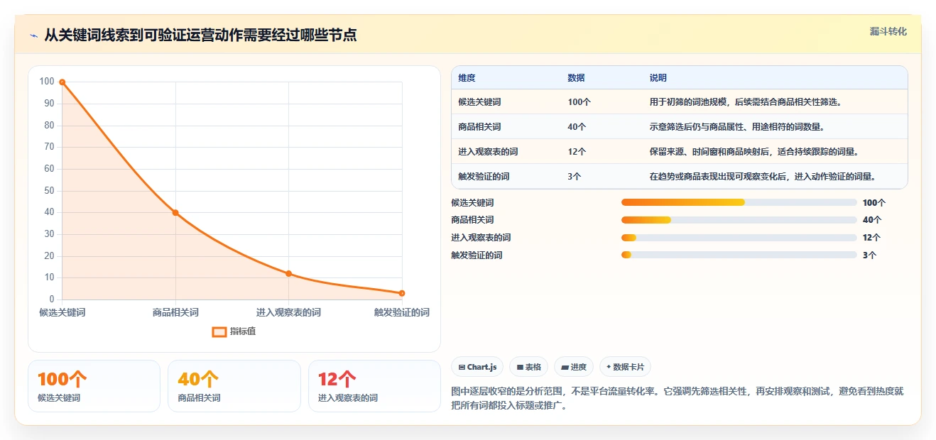Click the 100个 候选关键词 data card

tap(94, 386)
